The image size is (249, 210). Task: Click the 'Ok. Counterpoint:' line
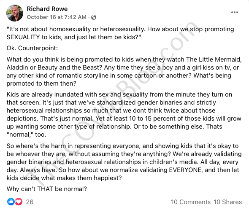[32, 48]
